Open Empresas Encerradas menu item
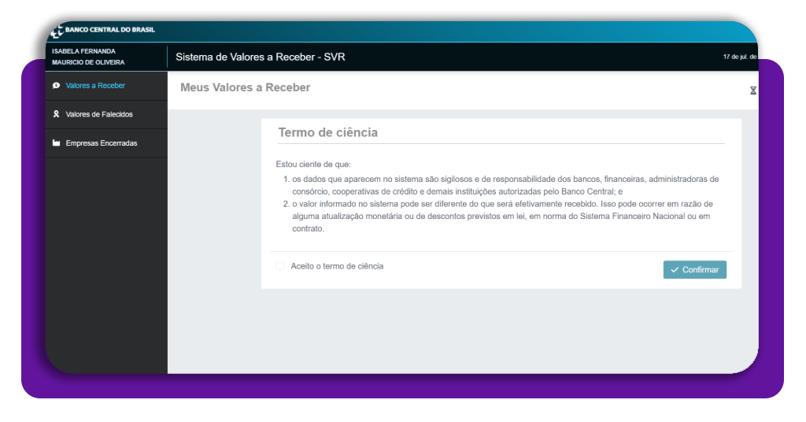The height and width of the screenshot is (422, 806). point(106,143)
